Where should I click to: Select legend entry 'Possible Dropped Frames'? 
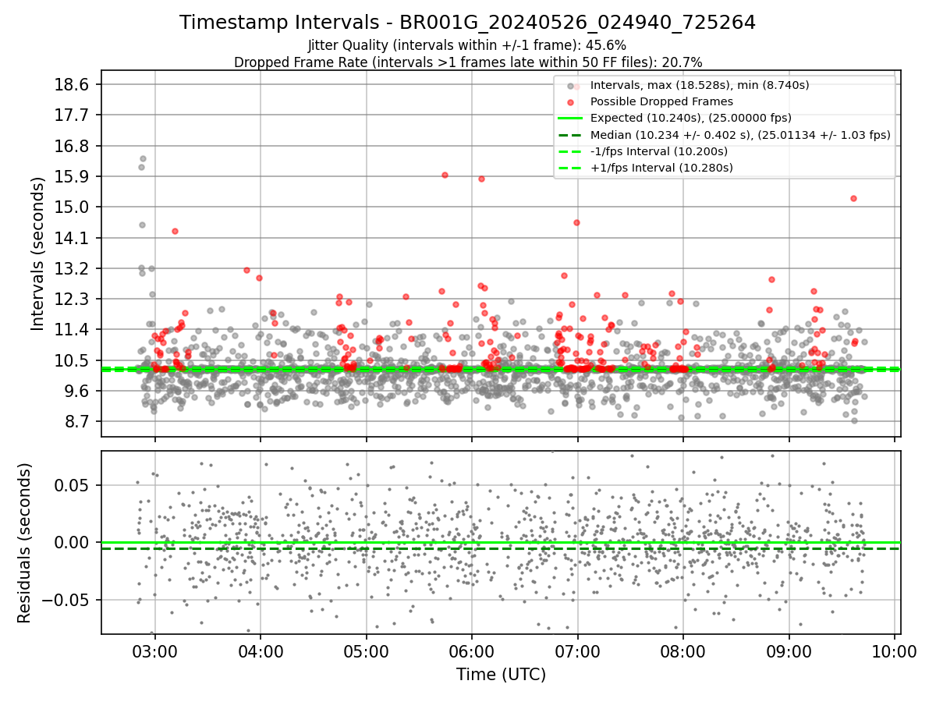(661, 101)
